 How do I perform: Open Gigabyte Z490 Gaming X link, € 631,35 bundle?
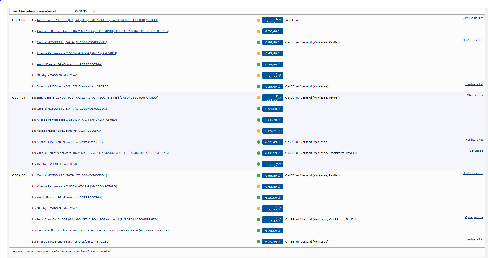tap(57, 75)
